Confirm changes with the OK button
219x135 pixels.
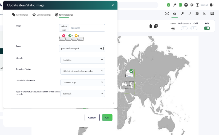[x=107, y=117]
